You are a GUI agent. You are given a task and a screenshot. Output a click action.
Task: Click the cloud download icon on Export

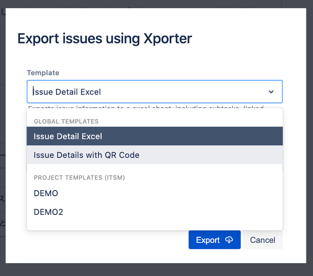tap(229, 240)
